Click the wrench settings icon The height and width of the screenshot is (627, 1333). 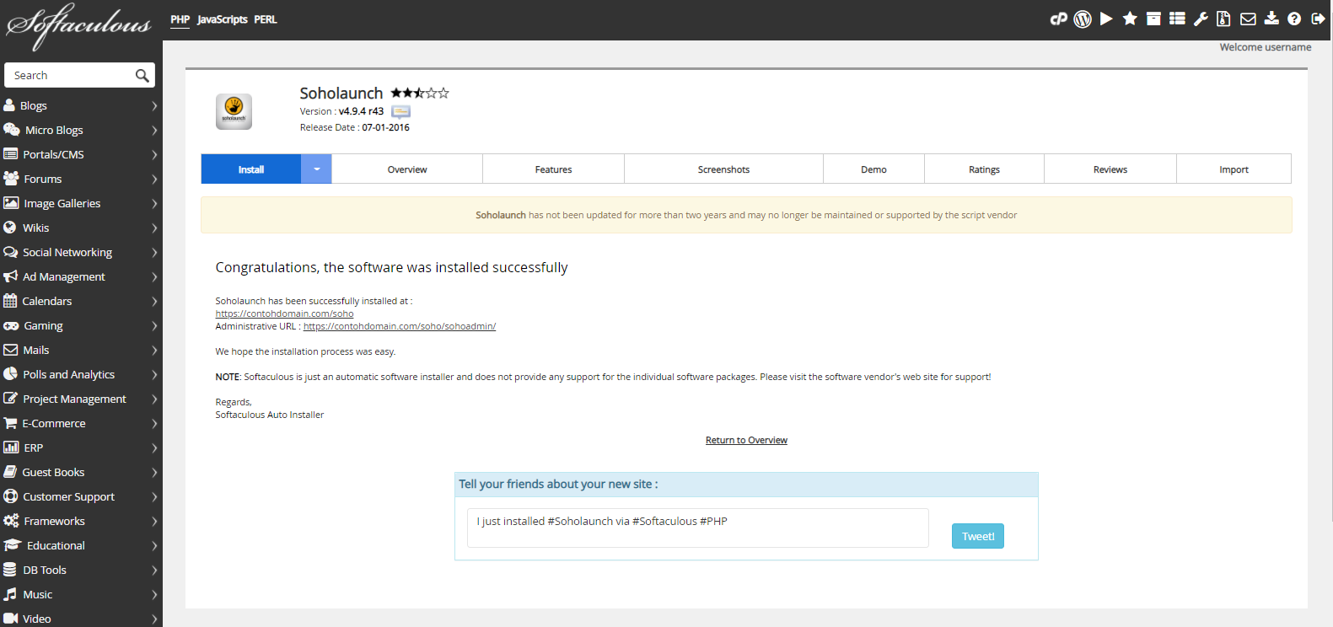pos(1201,19)
